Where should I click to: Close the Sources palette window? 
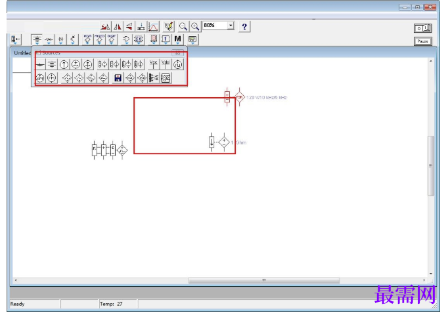[178, 52]
